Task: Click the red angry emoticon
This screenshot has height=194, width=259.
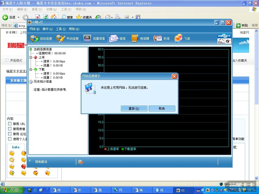Action: click(x=24, y=166)
